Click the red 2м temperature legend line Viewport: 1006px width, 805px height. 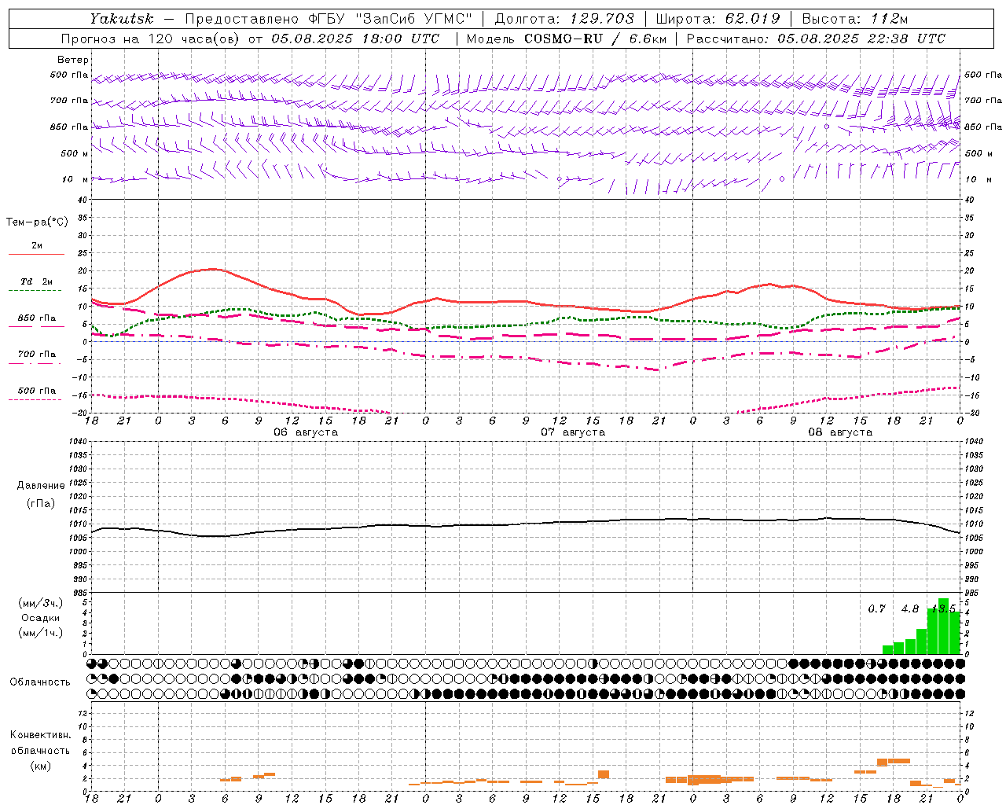point(36,255)
